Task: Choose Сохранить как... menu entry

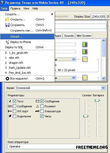Action: tap(27, 30)
